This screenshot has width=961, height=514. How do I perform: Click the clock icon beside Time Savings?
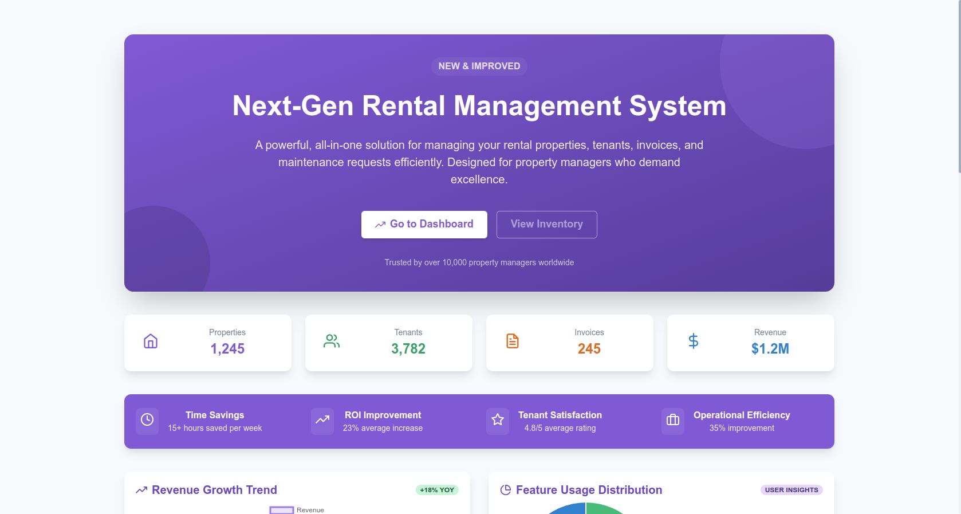[x=147, y=420]
